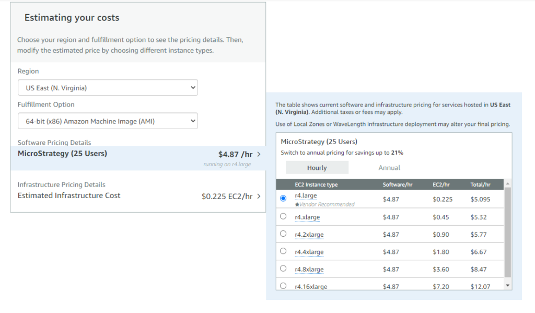Click the pricing table vertical scrollbar thumb
This screenshot has height=313, width=535.
point(508,232)
